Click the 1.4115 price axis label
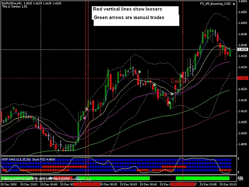 click(243, 100)
